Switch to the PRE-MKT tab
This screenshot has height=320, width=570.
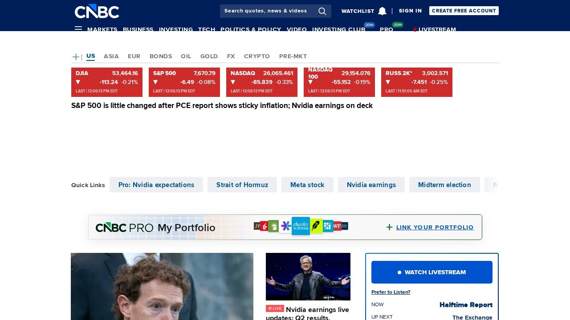(x=293, y=56)
